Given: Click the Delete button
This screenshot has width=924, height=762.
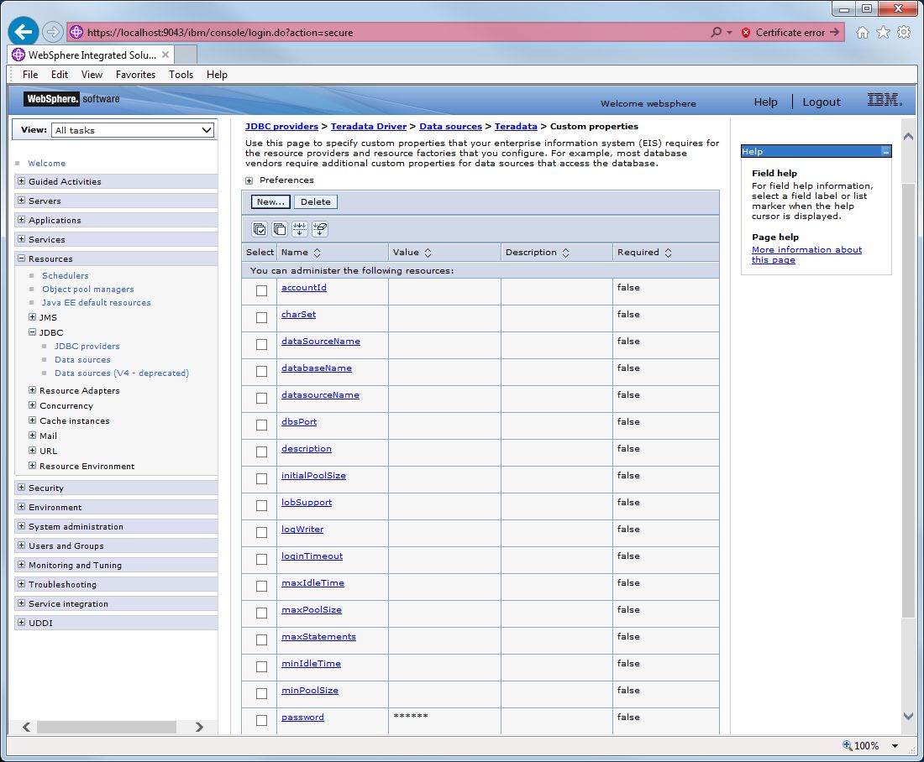Looking at the screenshot, I should tap(316, 202).
